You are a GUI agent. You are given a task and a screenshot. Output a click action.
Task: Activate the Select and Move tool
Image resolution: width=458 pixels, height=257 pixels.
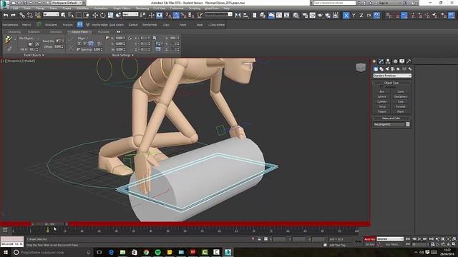pos(95,15)
